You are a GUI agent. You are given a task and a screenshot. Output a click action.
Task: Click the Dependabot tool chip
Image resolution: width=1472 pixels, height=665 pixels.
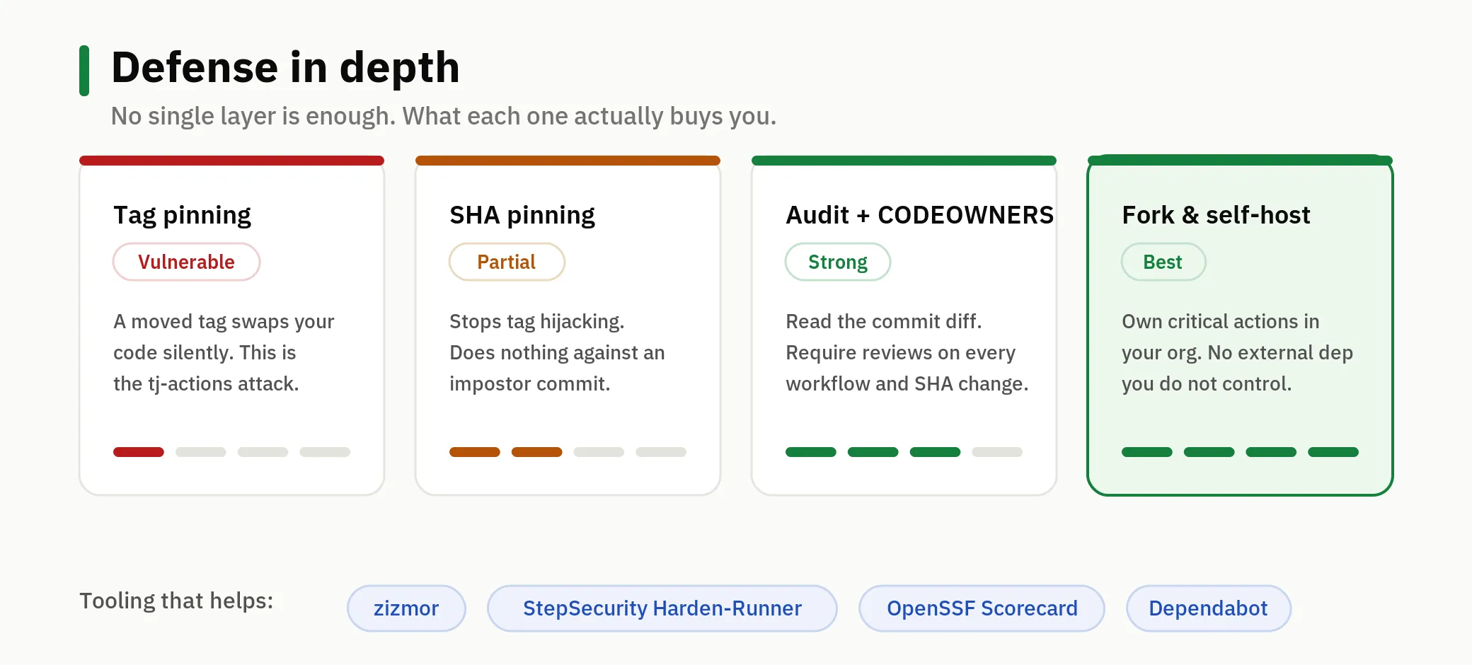1208,608
